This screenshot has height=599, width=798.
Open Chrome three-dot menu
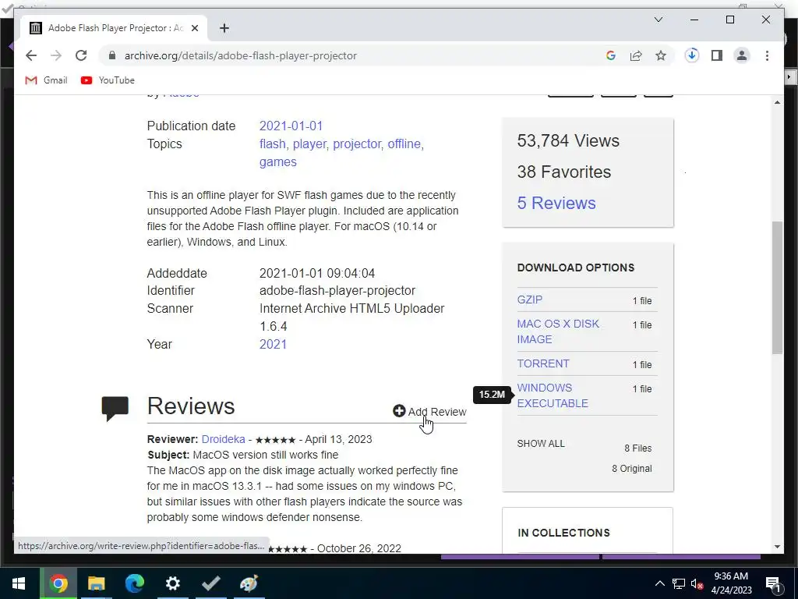767,55
